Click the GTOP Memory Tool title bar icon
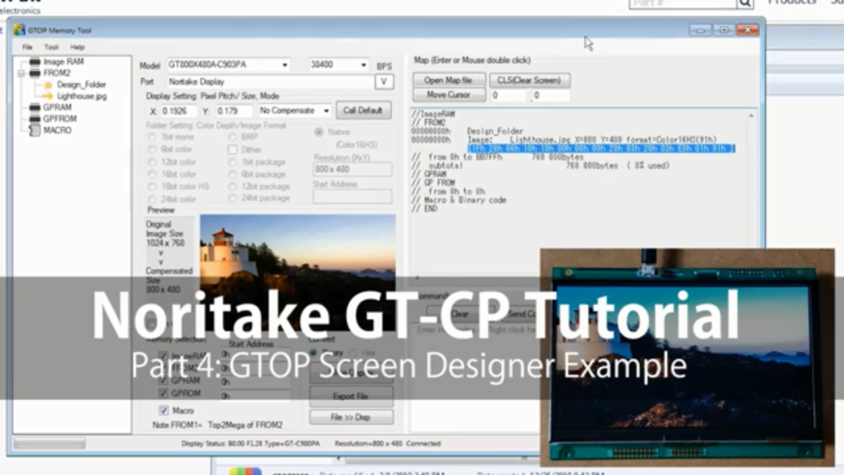 (19, 30)
